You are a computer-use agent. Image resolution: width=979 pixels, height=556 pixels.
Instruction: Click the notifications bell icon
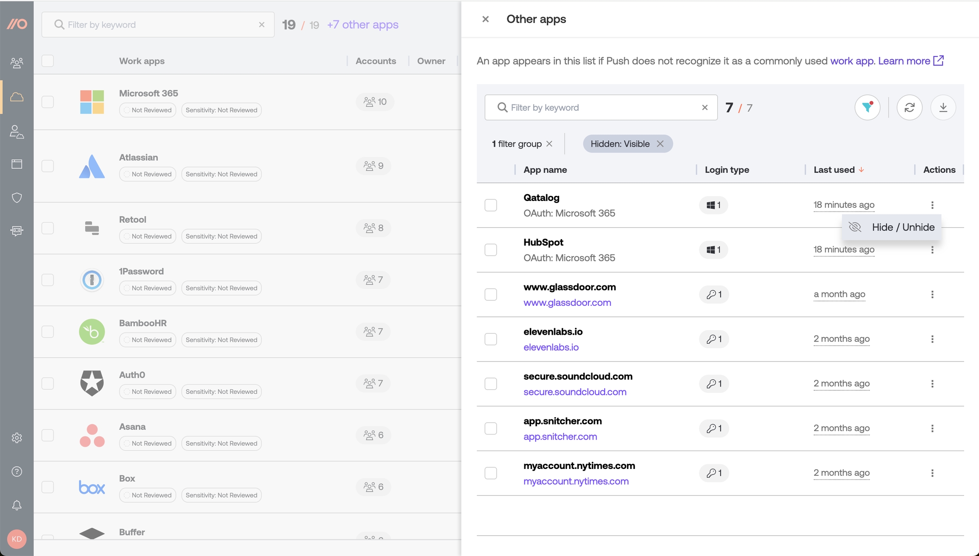pos(17,505)
